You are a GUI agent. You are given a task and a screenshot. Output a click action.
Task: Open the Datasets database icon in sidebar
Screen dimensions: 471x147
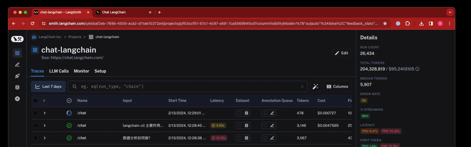(17, 87)
